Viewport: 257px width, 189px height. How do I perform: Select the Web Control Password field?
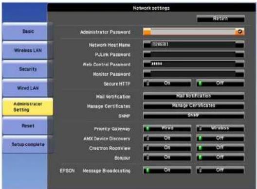click(x=194, y=64)
